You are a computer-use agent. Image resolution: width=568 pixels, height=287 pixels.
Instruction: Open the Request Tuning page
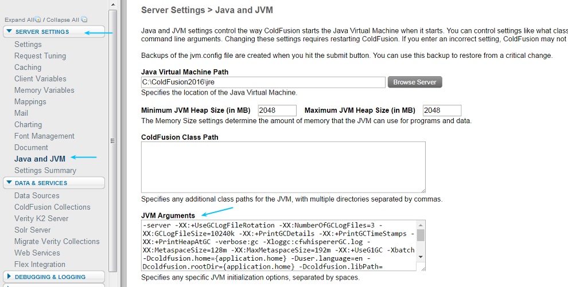(40, 56)
